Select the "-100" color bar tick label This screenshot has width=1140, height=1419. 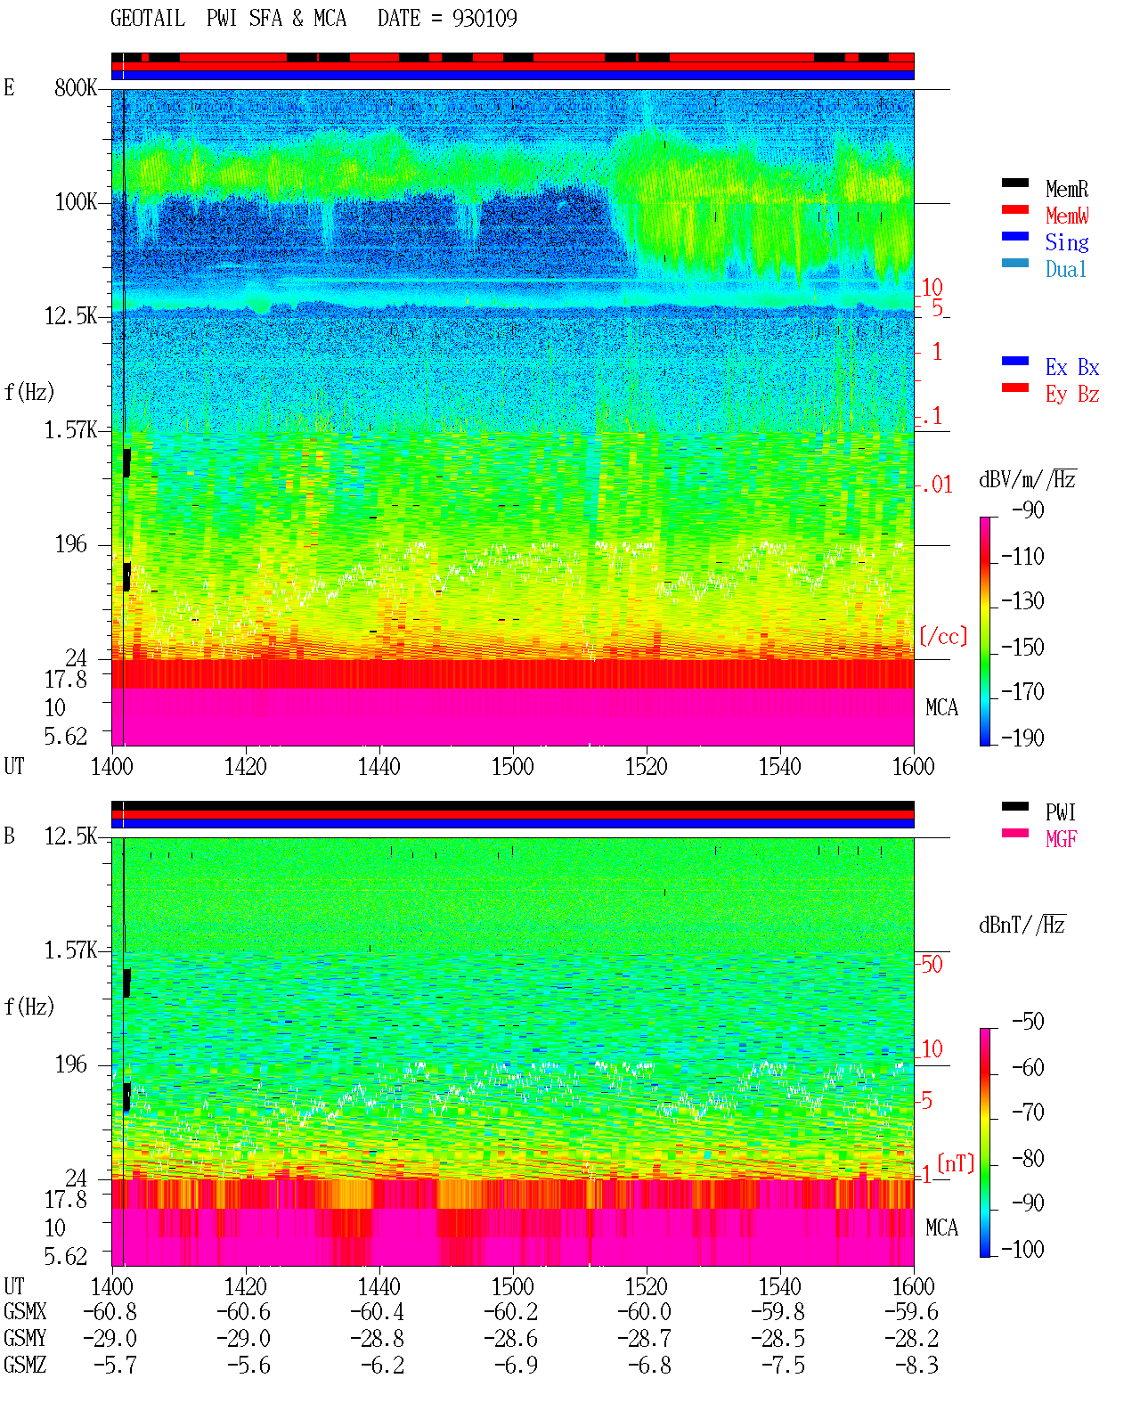(1022, 1250)
